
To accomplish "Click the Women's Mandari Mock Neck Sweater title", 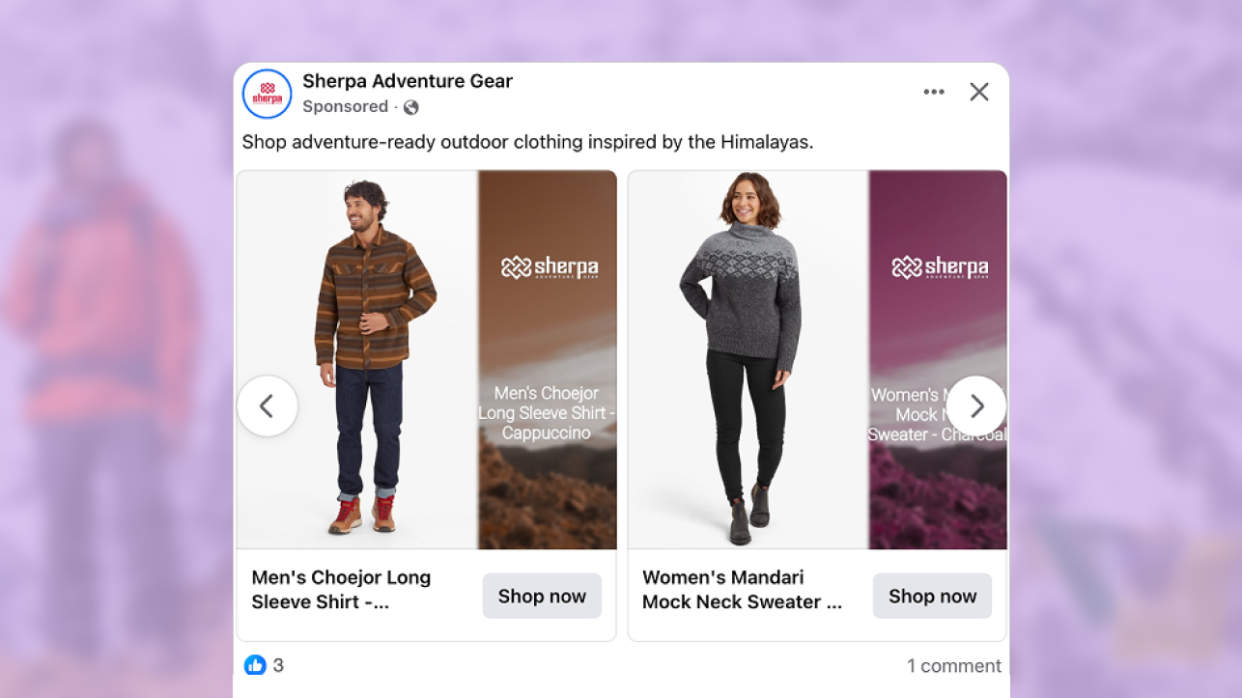I will click(x=742, y=590).
